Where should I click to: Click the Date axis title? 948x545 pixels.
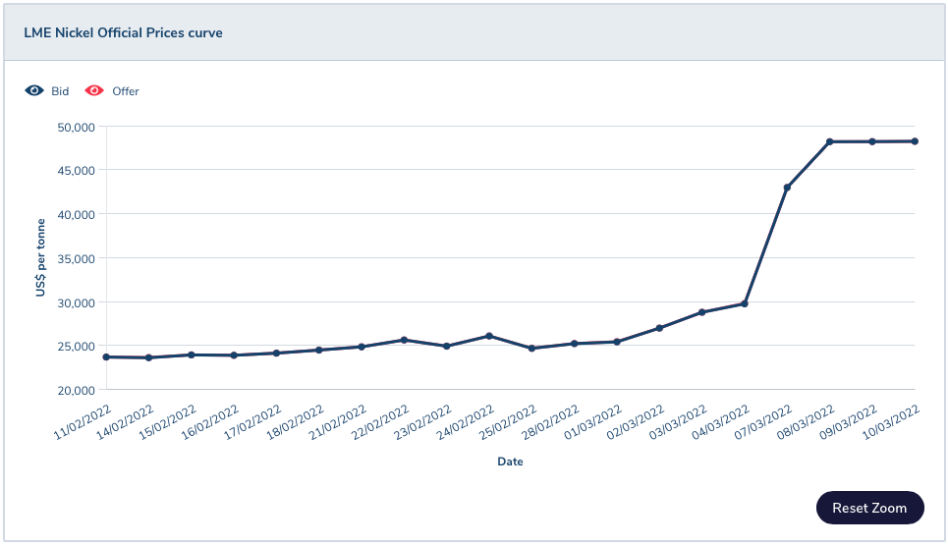510,462
